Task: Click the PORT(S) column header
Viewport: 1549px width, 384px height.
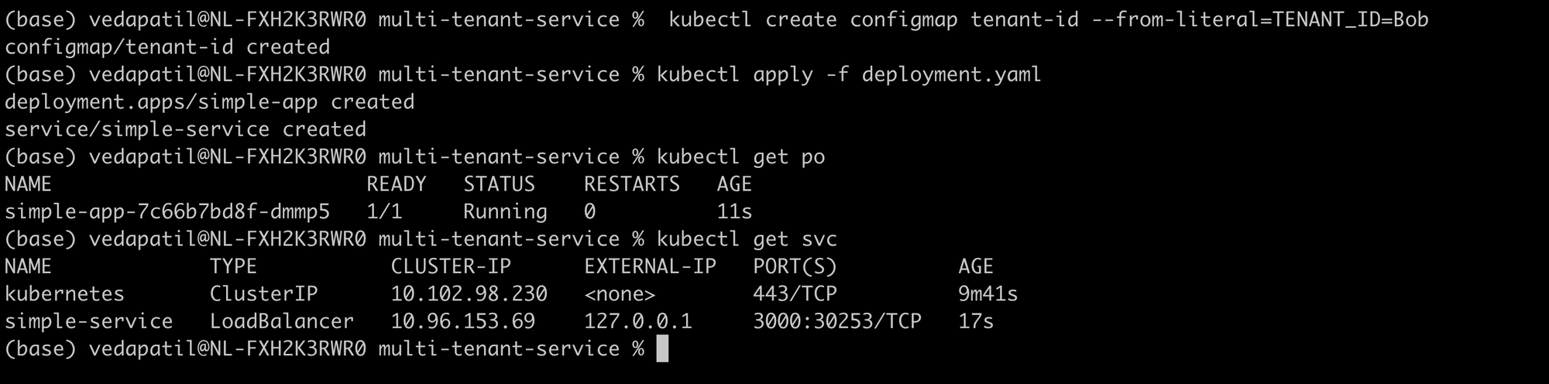Action: 795,266
